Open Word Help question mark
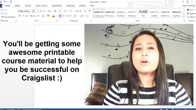196x110 pixels. pos(183,2)
